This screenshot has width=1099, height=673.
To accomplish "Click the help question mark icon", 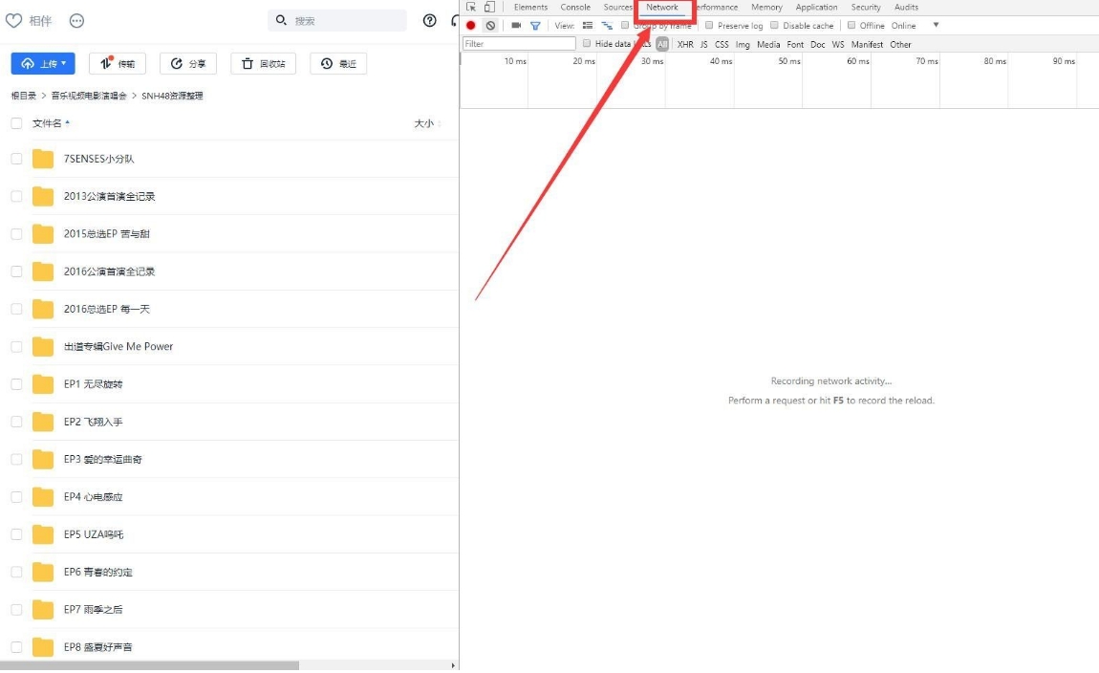I will pyautogui.click(x=429, y=20).
